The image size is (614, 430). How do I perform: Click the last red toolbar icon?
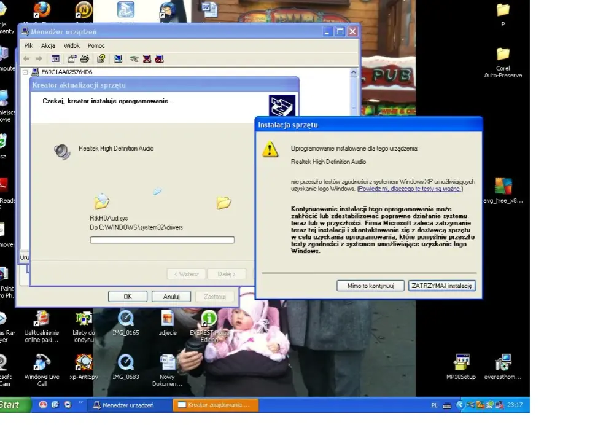pyautogui.click(x=159, y=59)
